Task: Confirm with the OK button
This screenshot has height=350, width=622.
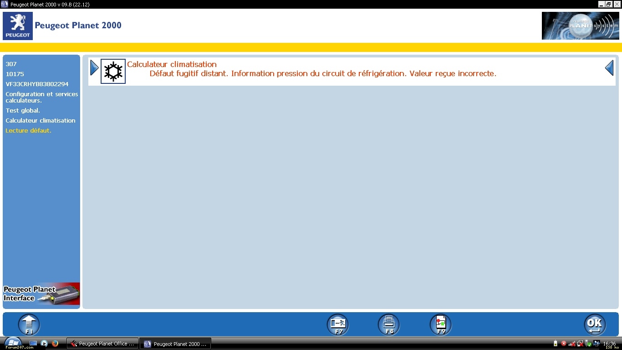Action: coord(595,324)
